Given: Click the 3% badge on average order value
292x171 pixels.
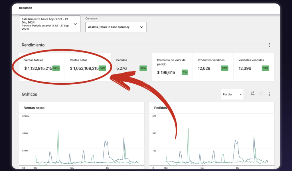Looking at the screenshot, I should click(184, 72).
